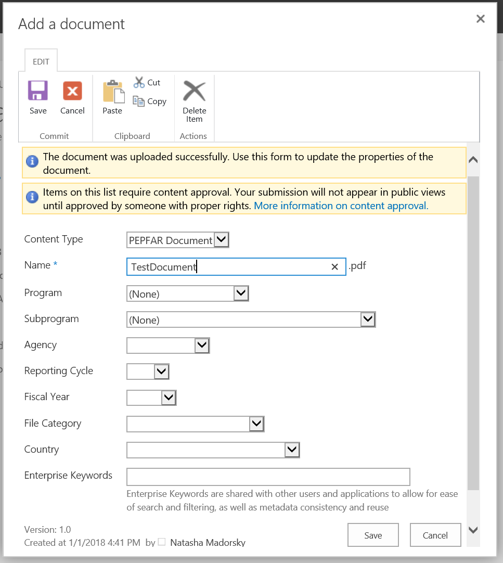Click the scrollbar up arrow
Viewport: 503px width, 563px height.
click(473, 159)
